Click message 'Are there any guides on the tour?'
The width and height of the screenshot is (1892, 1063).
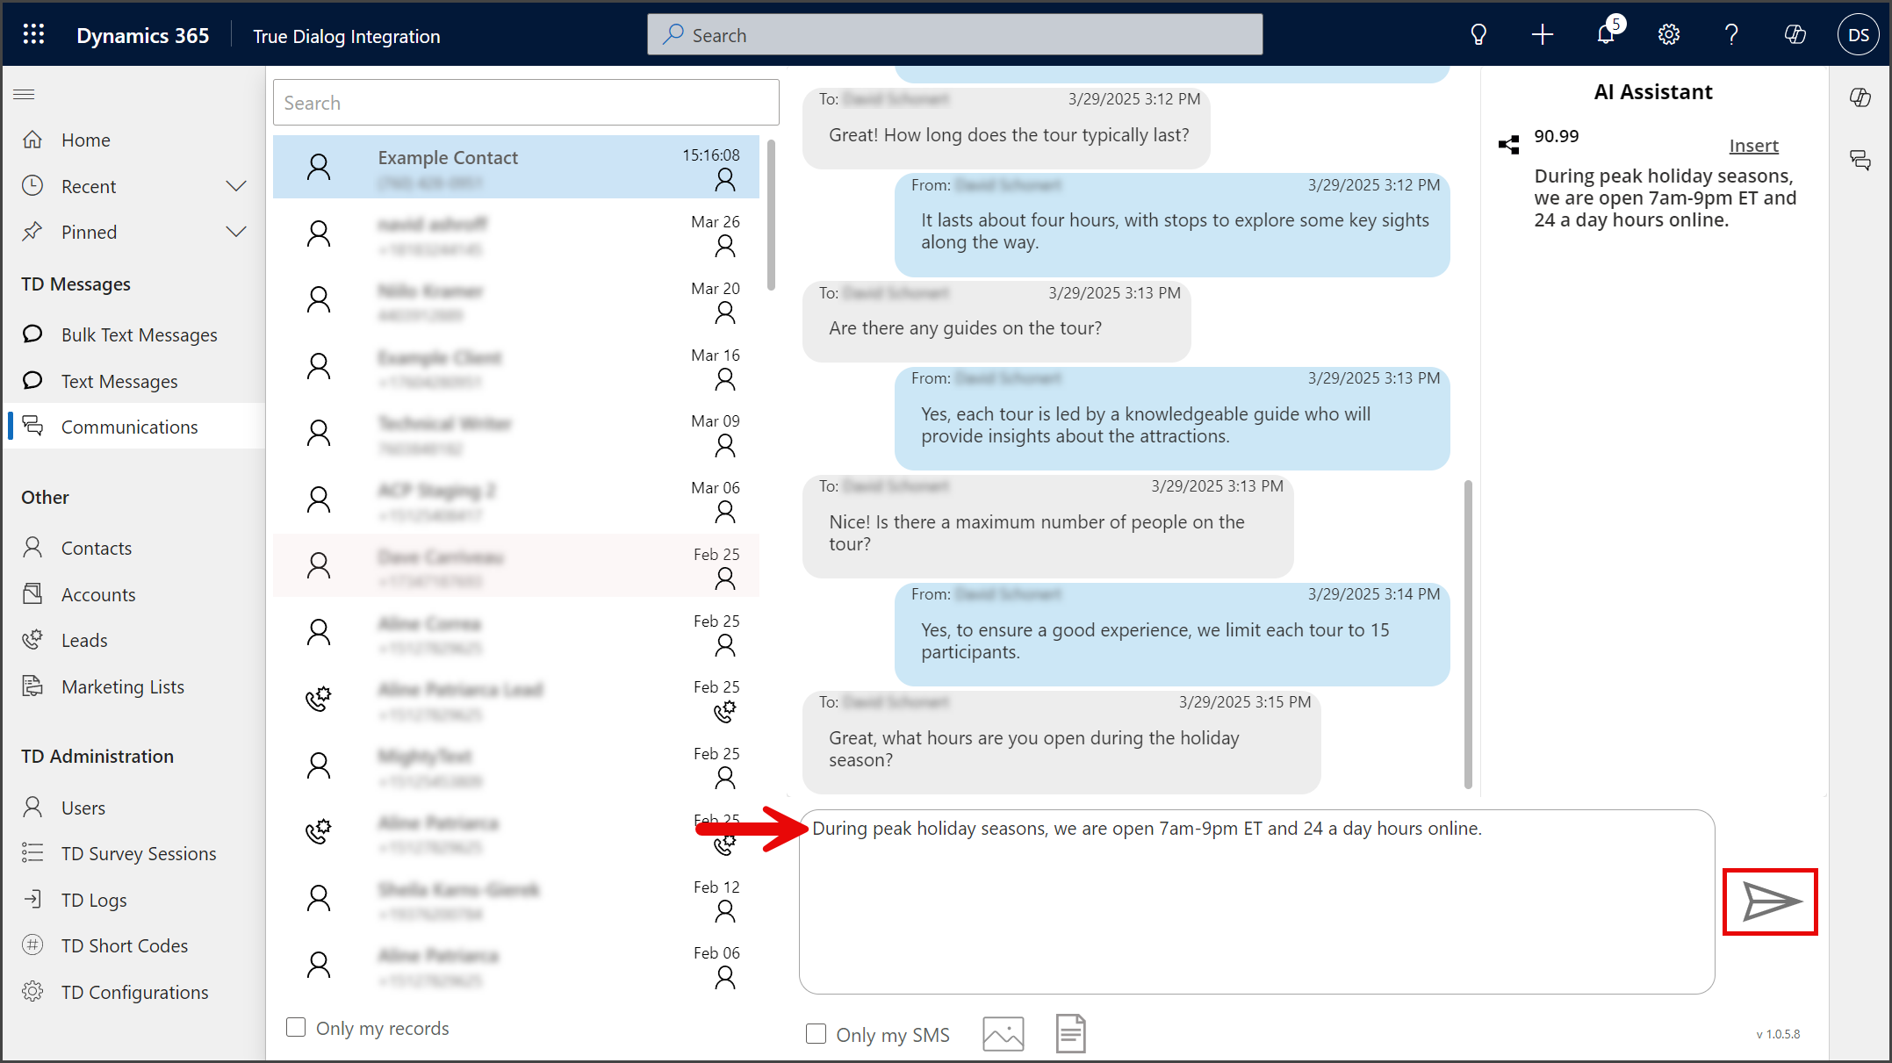tap(996, 321)
